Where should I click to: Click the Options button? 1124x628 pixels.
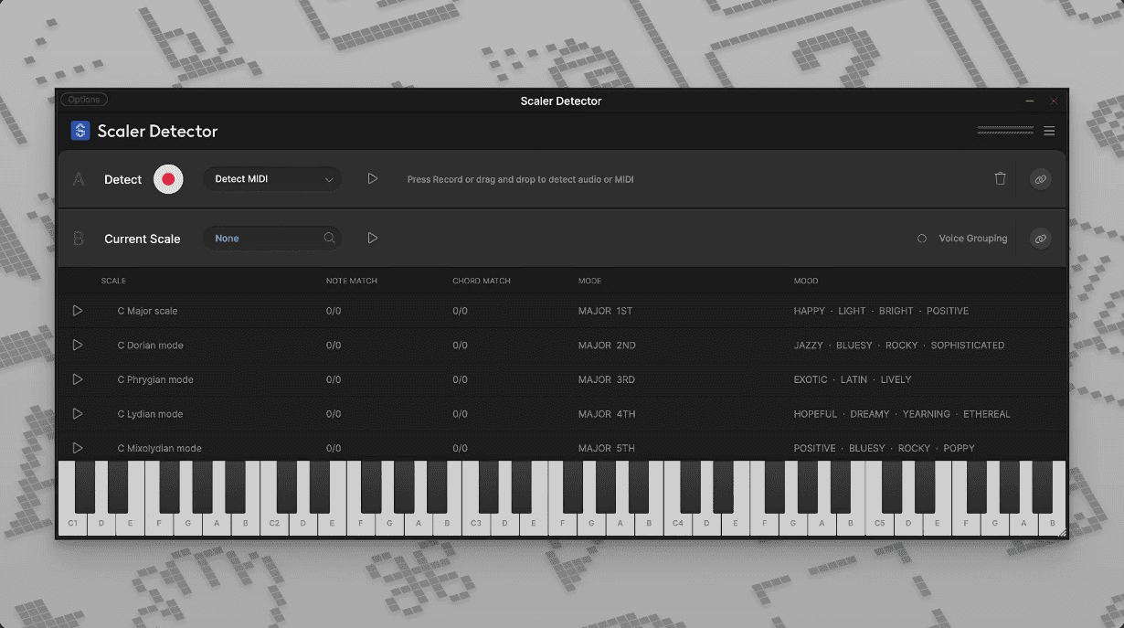click(84, 100)
